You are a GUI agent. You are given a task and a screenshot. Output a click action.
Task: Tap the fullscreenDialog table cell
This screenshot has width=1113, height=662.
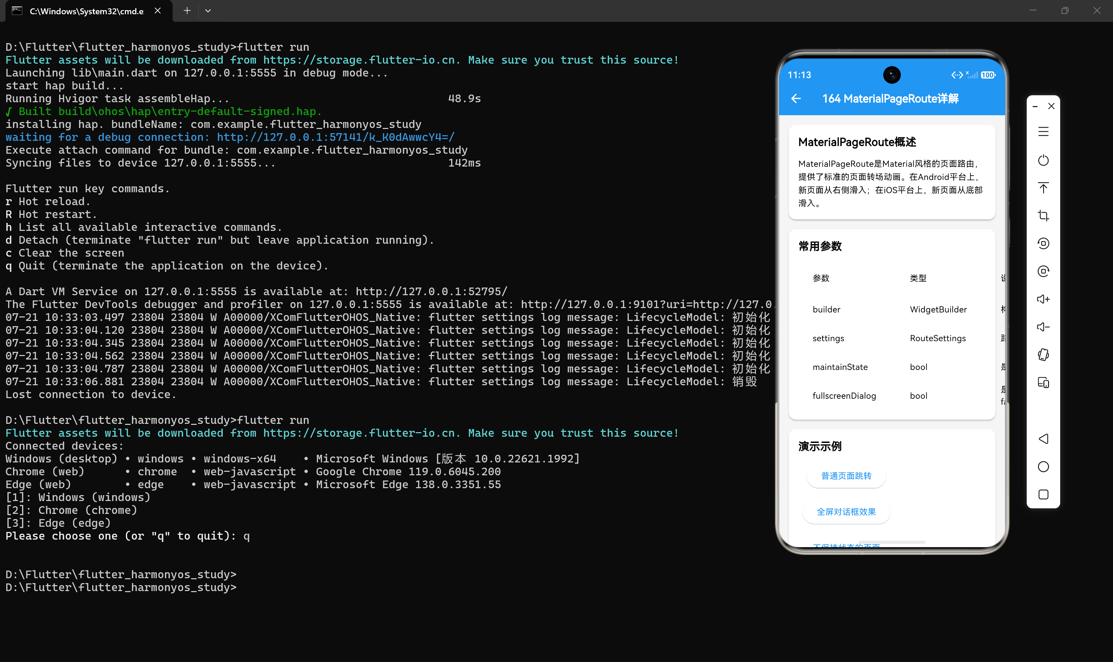point(844,396)
